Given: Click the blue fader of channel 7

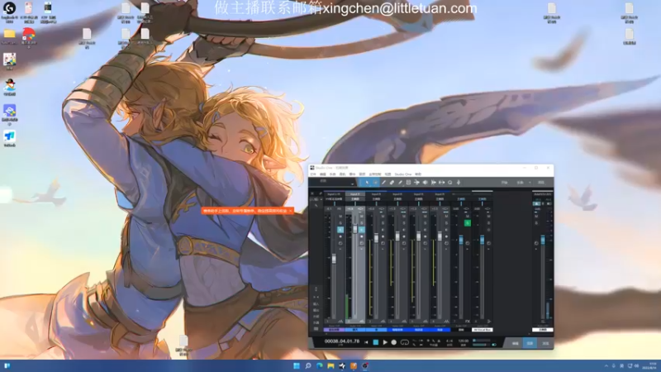Looking at the screenshot, I should point(461,240).
